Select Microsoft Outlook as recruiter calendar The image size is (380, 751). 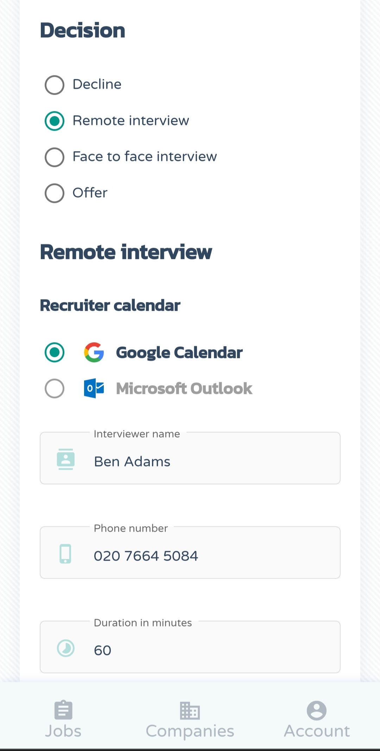54,388
